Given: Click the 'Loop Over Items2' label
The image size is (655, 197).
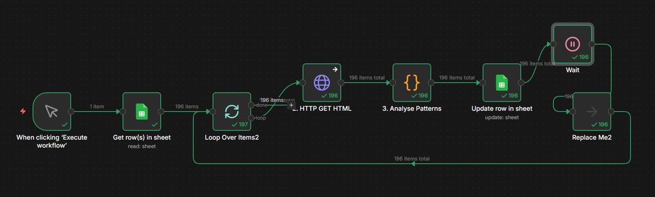Looking at the screenshot, I should pyautogui.click(x=231, y=138).
